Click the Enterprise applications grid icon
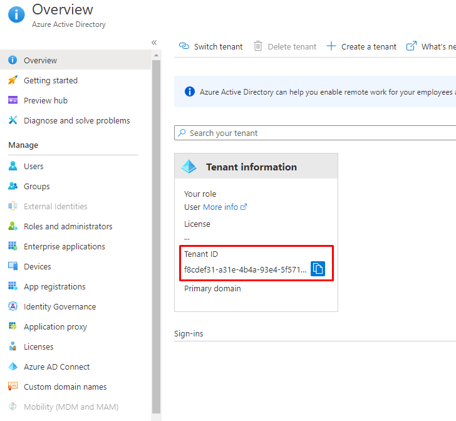Screen dimensions: 456x421 point(13,246)
